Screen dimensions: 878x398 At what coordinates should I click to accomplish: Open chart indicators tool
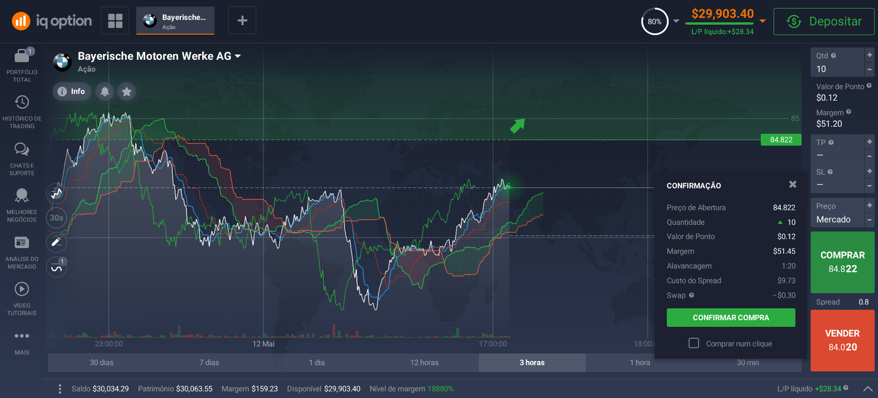56,267
